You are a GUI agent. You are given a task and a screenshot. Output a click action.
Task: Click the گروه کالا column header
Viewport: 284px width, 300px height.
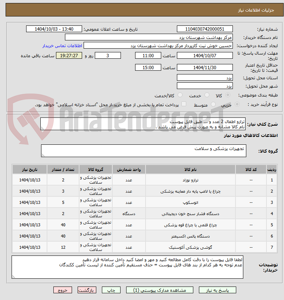(x=96, y=169)
